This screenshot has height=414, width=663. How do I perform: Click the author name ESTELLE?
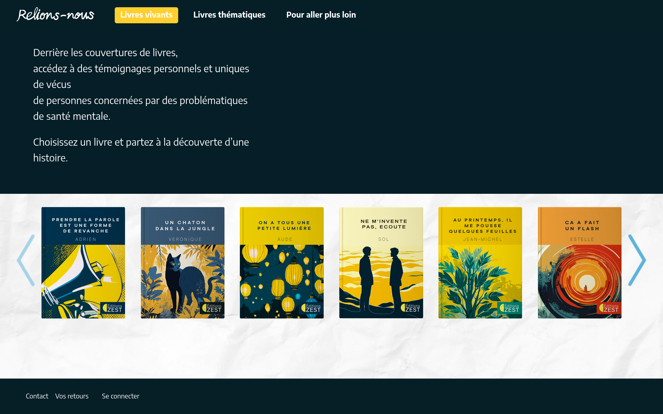(582, 239)
